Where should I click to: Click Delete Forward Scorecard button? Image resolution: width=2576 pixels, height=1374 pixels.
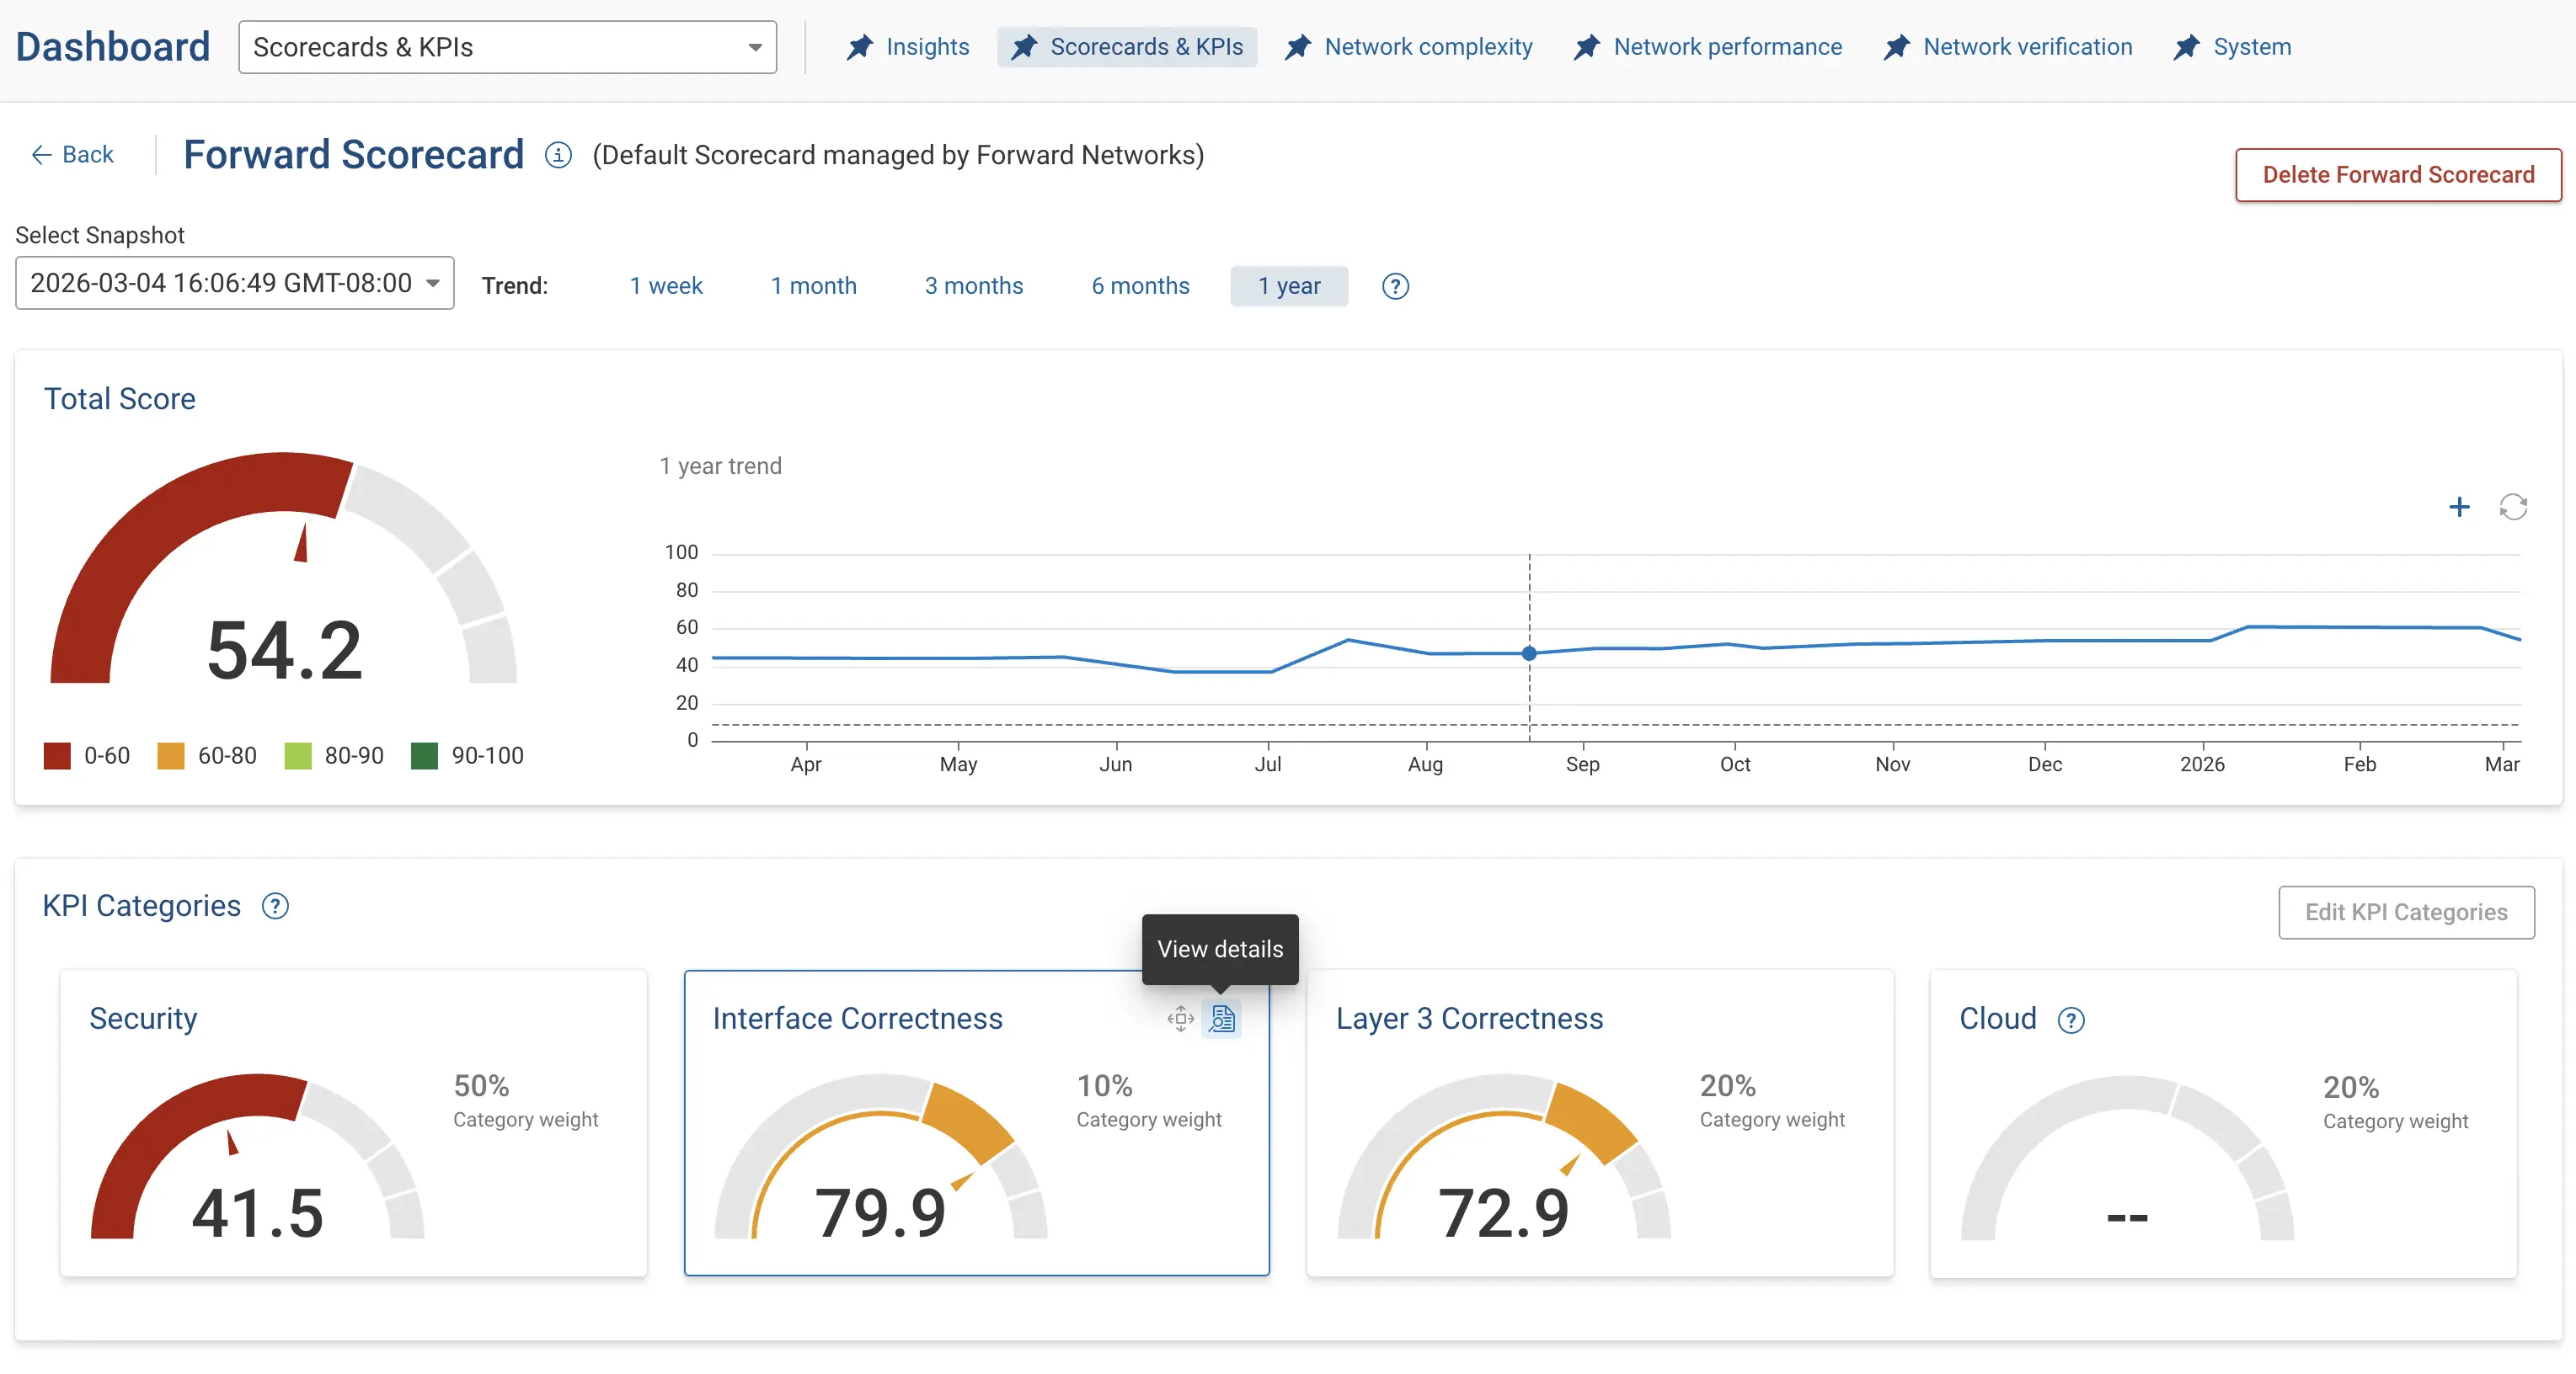click(x=2398, y=175)
